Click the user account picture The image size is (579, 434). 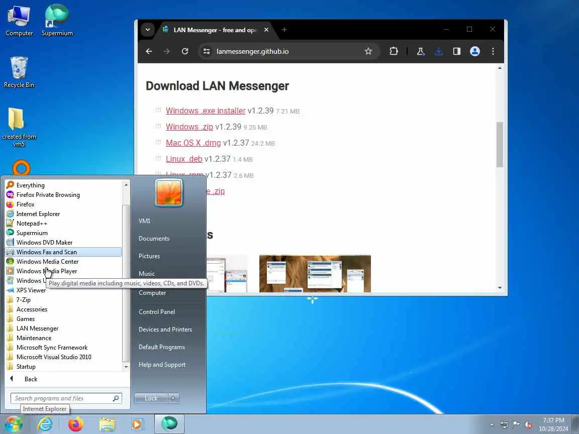click(169, 193)
